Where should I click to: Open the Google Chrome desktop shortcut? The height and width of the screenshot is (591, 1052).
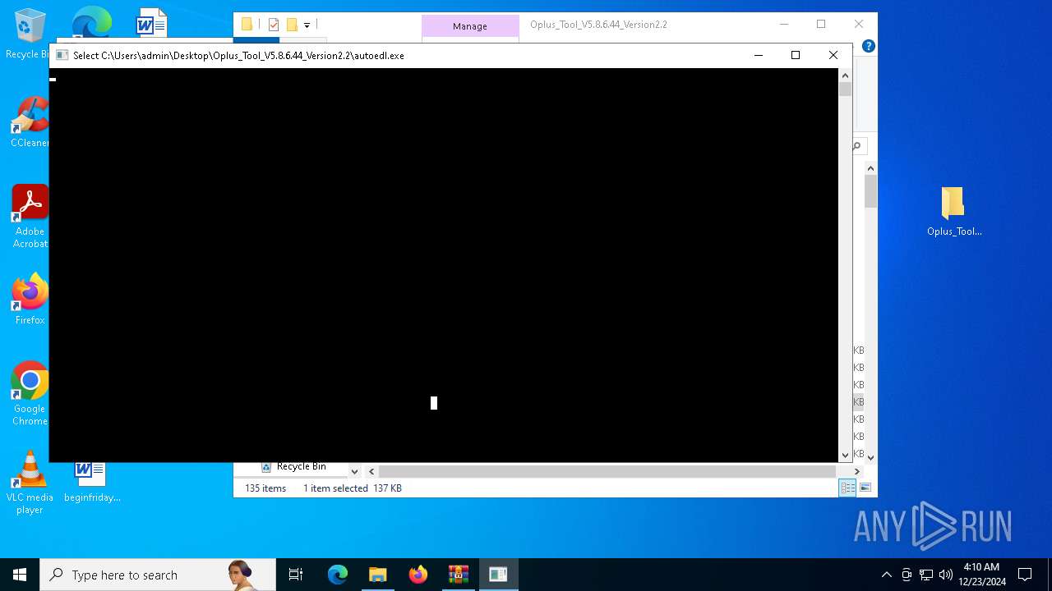[x=30, y=393]
